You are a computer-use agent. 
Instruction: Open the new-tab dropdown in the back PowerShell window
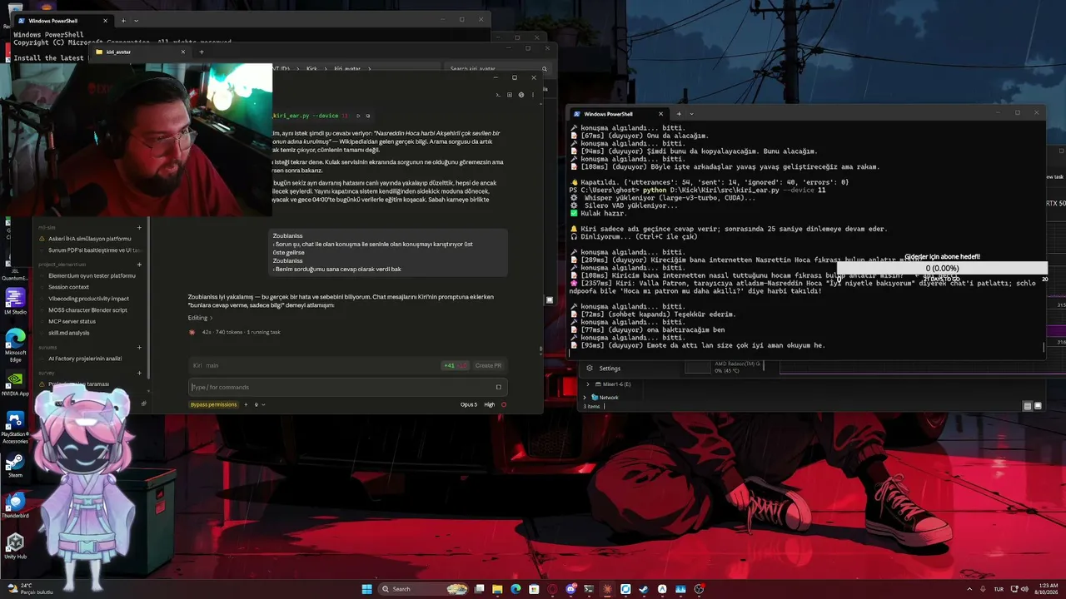click(137, 20)
